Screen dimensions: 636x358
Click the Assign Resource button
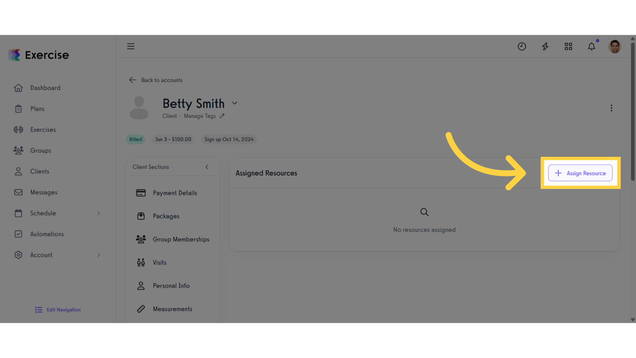click(x=580, y=173)
